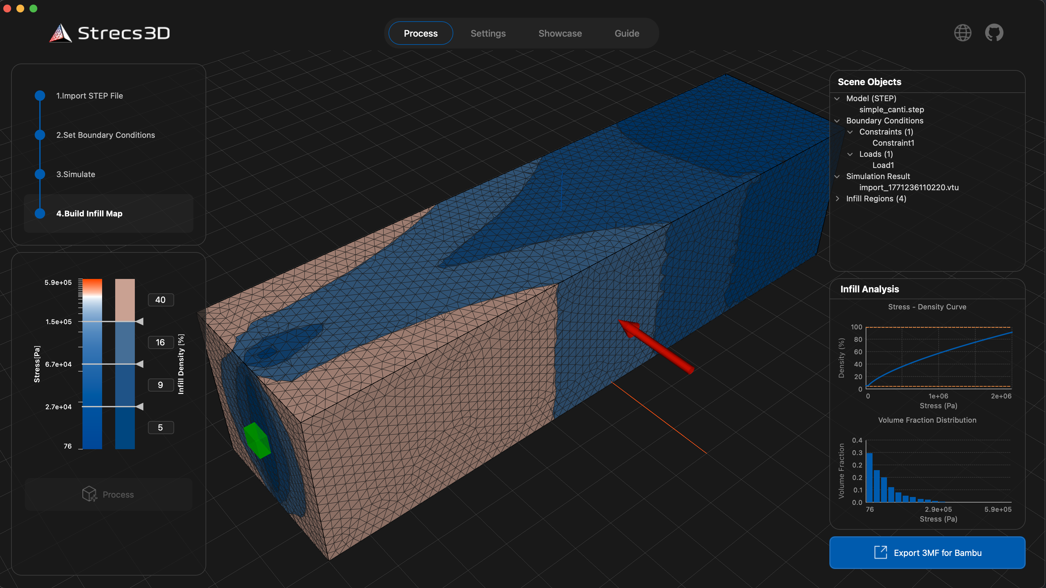Collapse the Boundary Conditions node
Screen dimensions: 1046x588
pos(837,120)
